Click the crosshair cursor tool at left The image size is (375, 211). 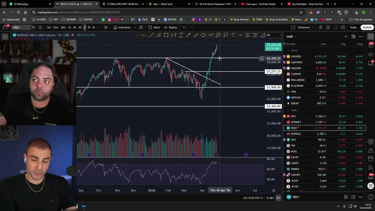tap(5, 37)
